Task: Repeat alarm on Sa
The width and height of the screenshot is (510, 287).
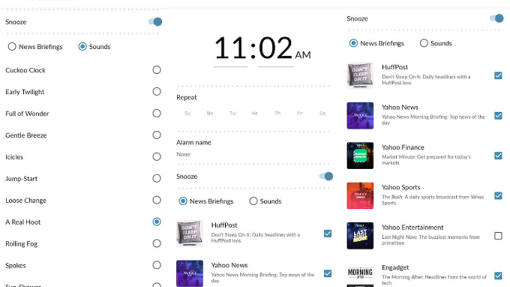Action: [322, 113]
